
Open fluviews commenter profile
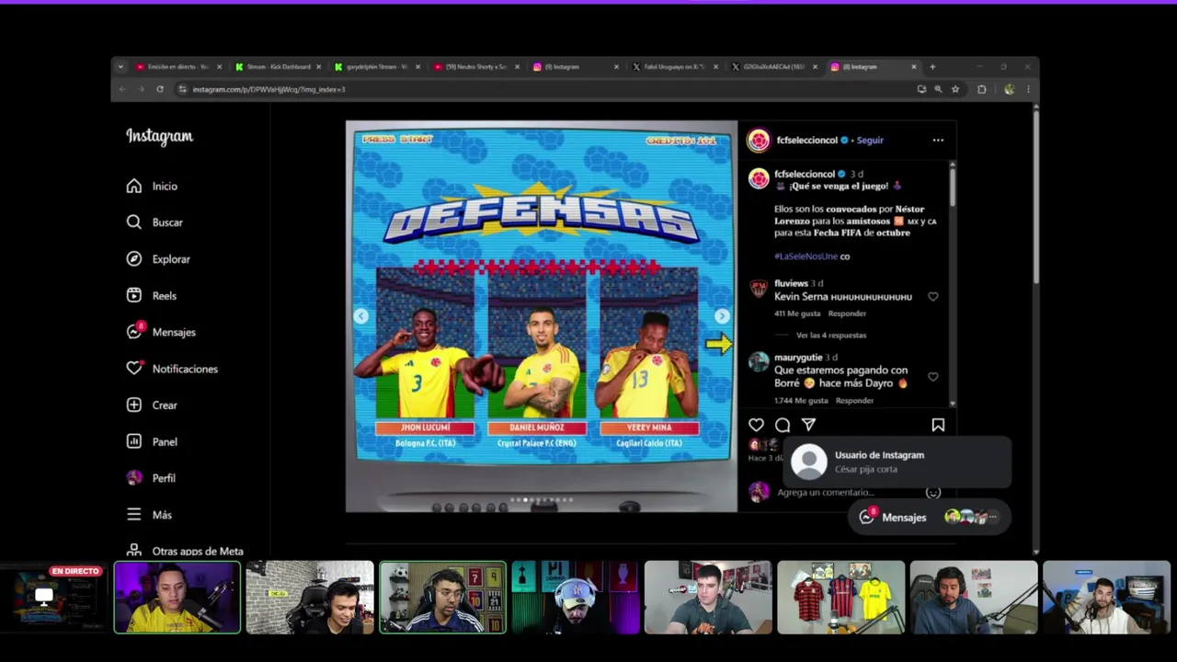tap(791, 283)
